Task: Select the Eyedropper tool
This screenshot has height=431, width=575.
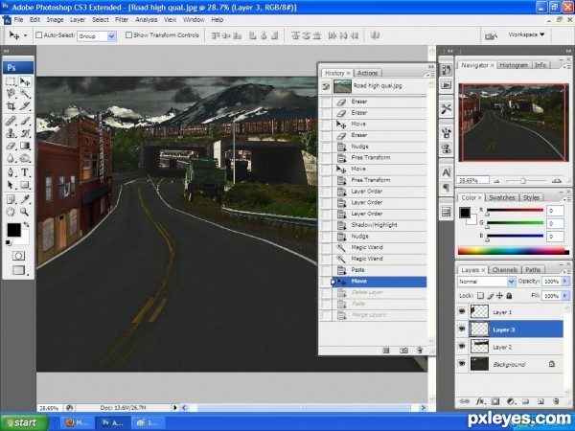Action: point(25,199)
